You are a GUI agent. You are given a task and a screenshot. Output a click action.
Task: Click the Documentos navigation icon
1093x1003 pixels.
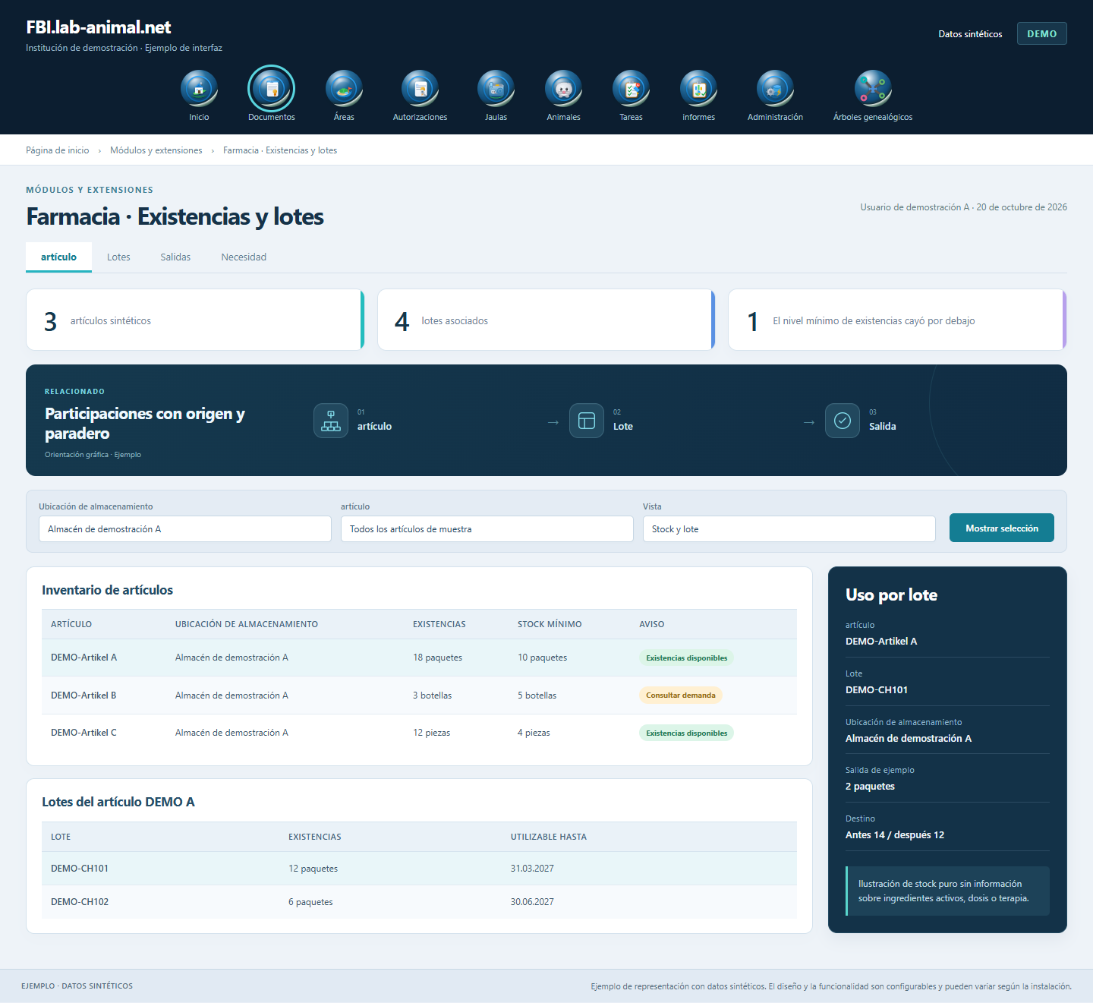(x=271, y=89)
